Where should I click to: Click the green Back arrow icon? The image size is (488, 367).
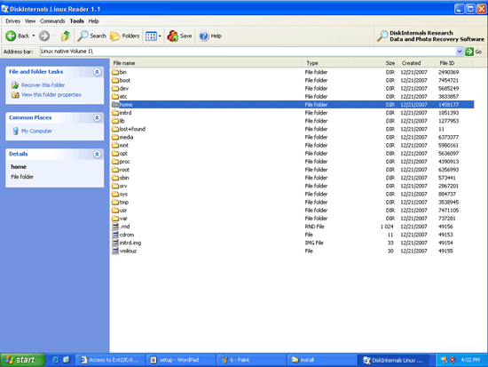(11, 36)
